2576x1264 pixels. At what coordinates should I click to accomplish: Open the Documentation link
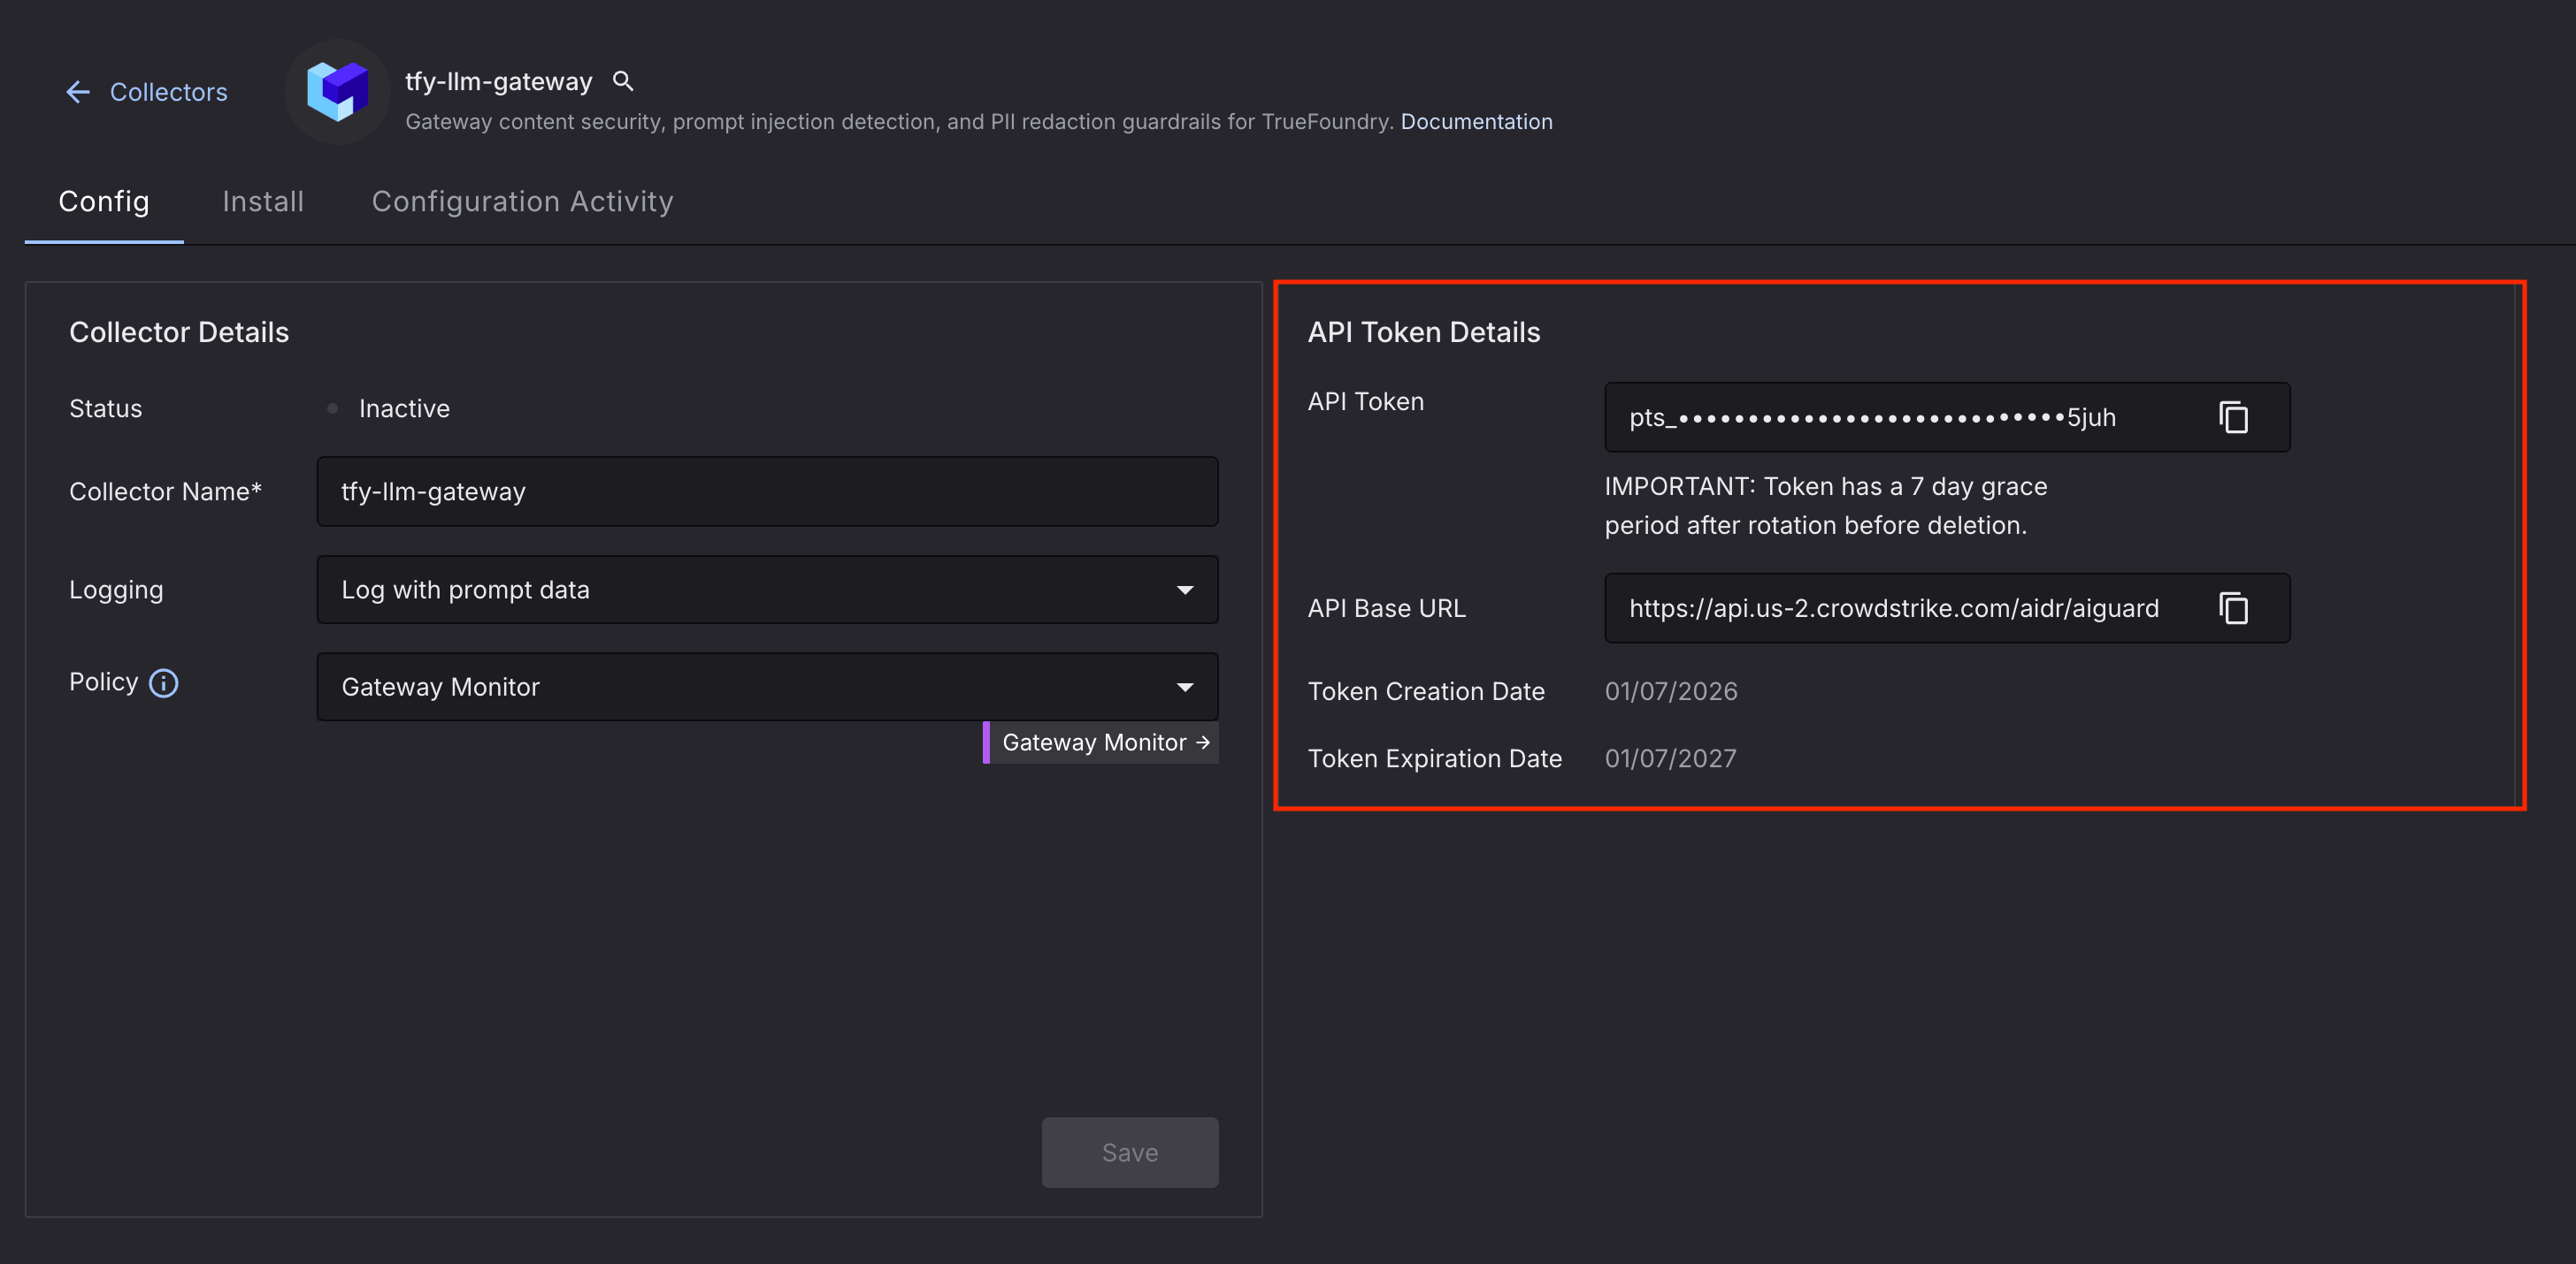[1476, 122]
